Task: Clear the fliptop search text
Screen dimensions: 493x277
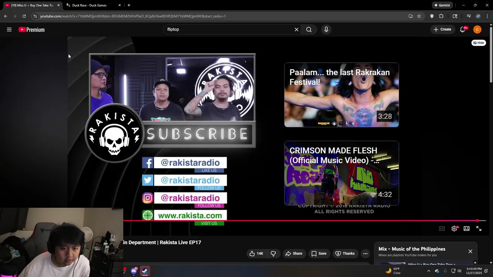Action: (297, 29)
